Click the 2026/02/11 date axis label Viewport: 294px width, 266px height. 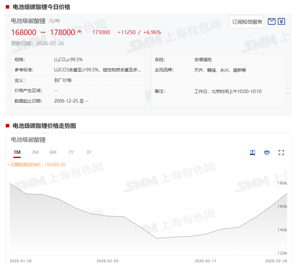[x=205, y=261]
